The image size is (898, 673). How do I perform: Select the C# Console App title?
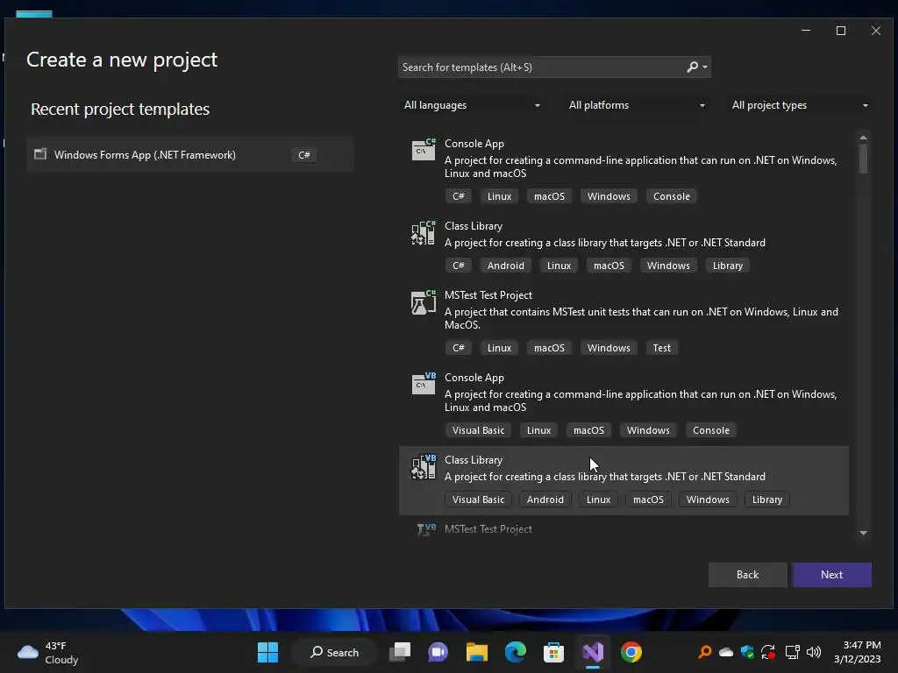[474, 144]
